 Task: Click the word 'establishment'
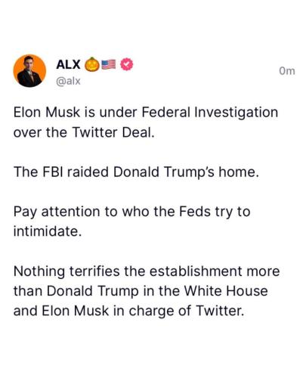click(x=196, y=271)
